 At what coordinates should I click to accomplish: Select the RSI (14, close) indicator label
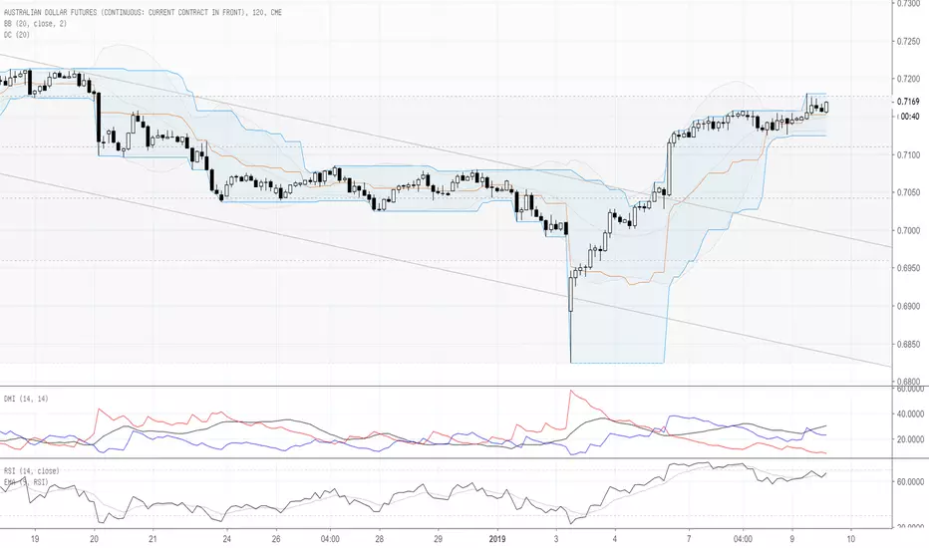[x=32, y=471]
